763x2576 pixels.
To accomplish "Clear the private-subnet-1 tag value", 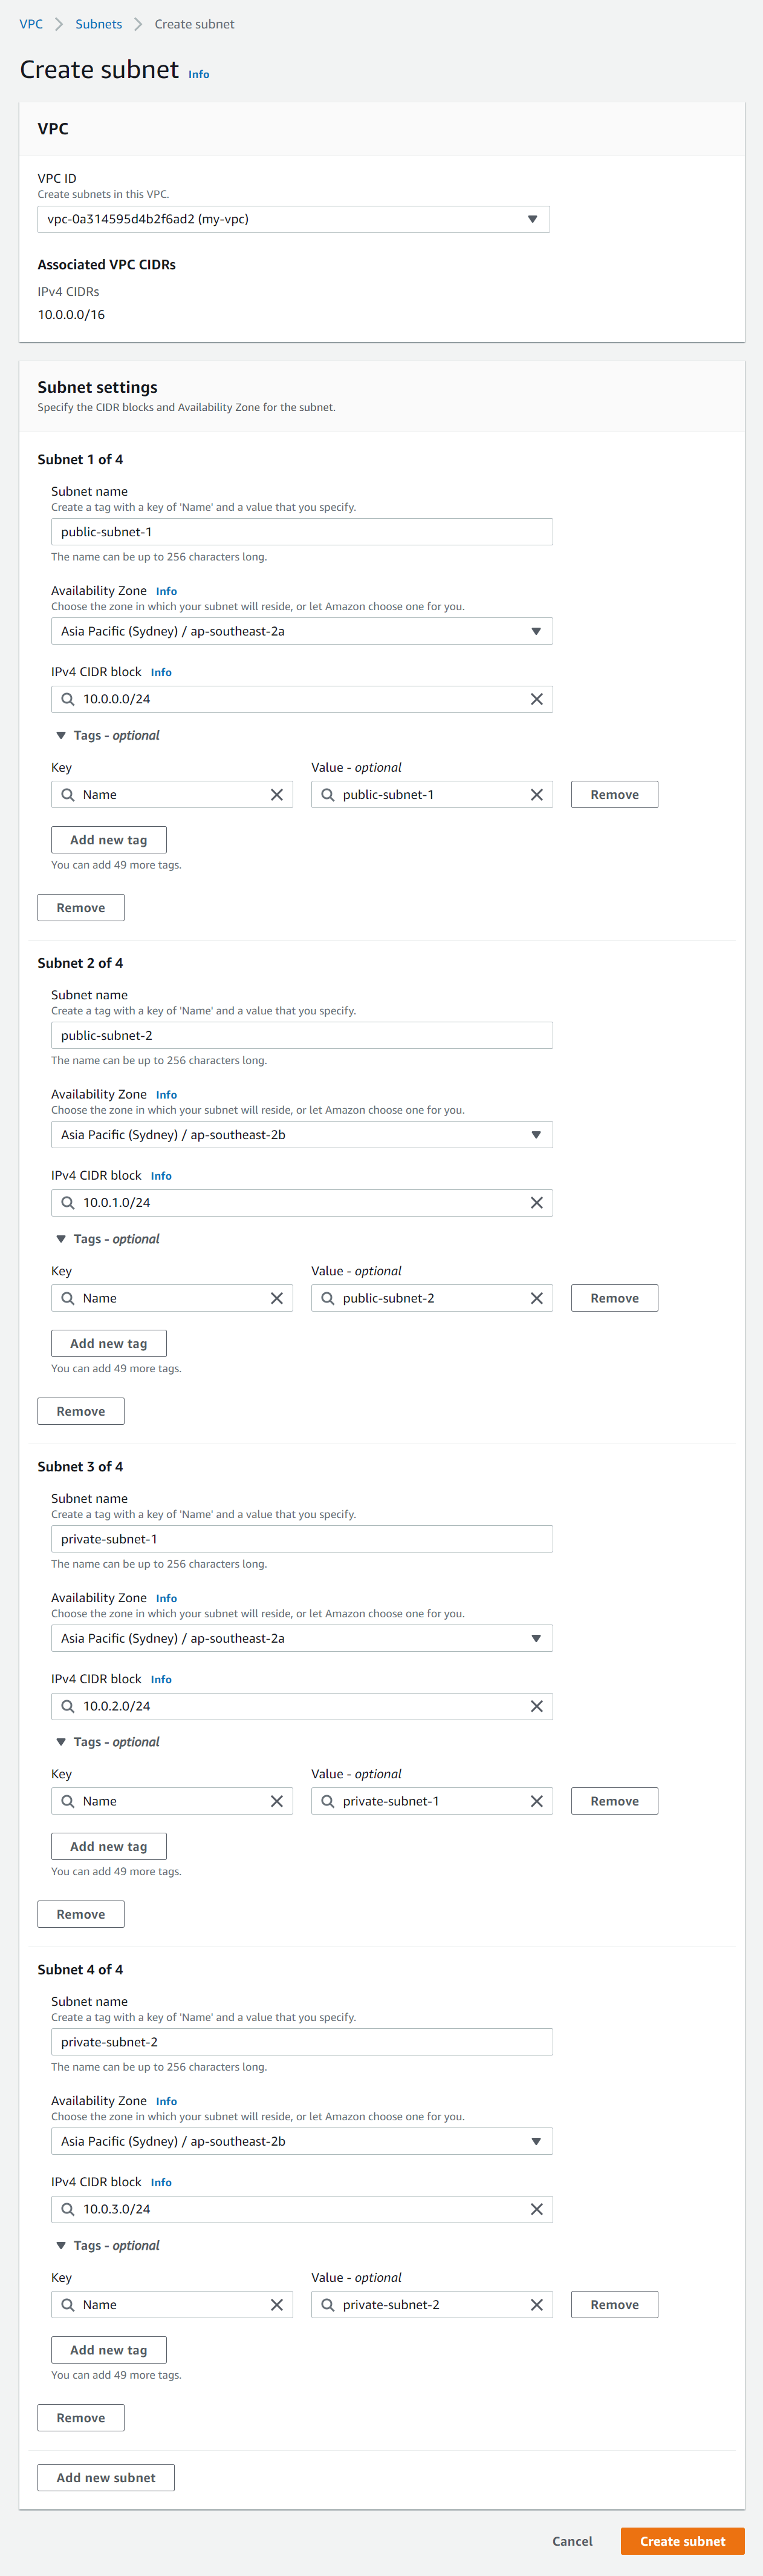I will click(536, 1801).
